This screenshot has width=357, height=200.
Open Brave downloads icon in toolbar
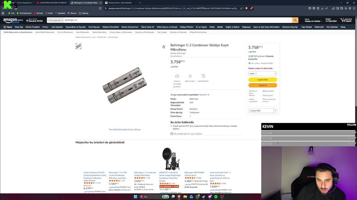pos(322,8)
